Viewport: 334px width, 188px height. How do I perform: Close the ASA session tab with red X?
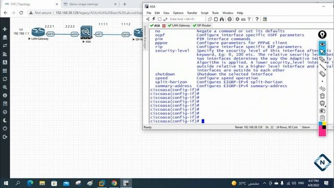(164, 26)
